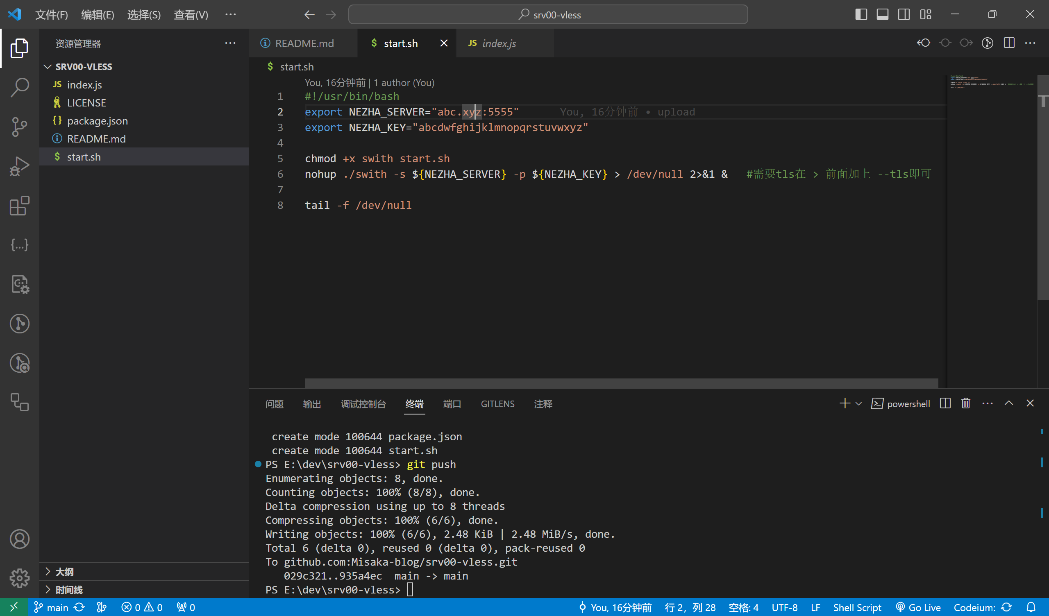Click the Go Live status bar icon

pos(918,608)
